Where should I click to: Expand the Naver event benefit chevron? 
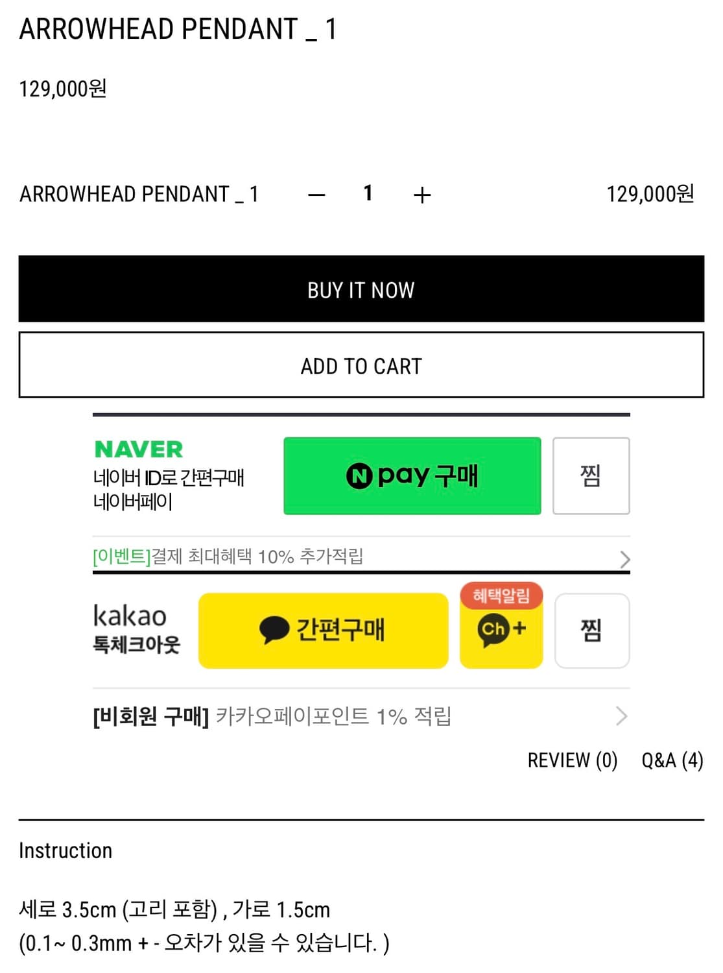(624, 559)
